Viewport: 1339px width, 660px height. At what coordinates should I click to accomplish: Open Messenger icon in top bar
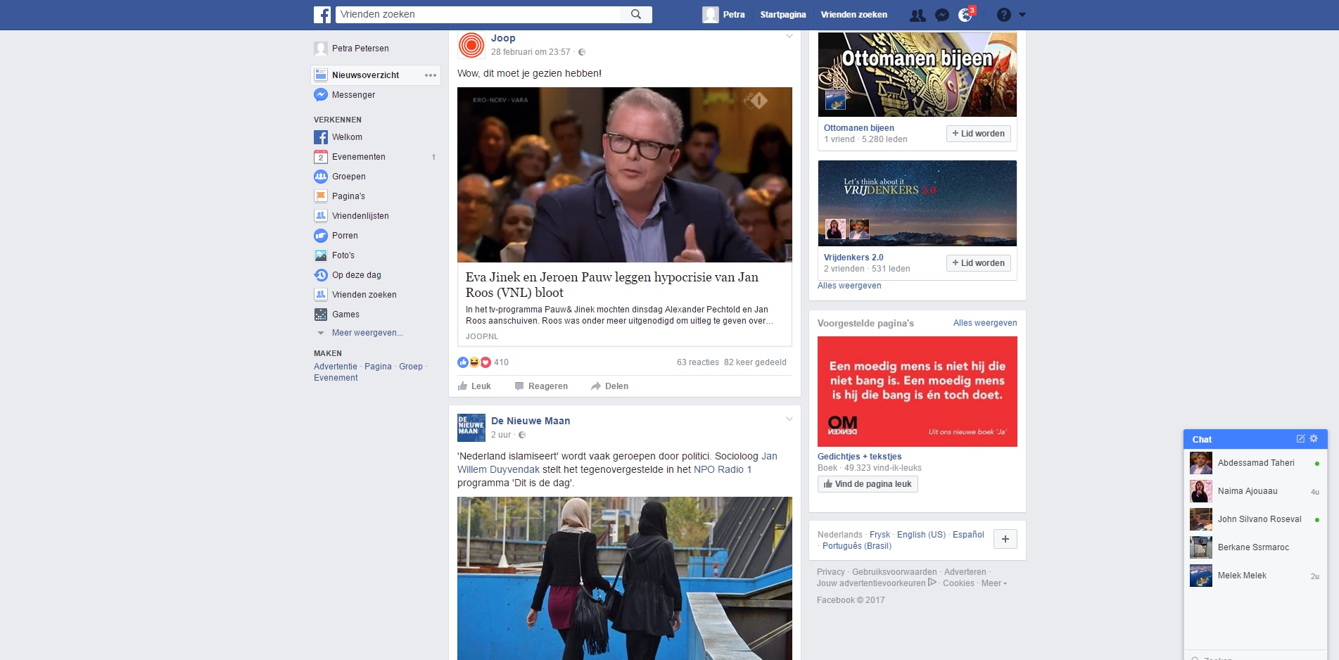[942, 15]
